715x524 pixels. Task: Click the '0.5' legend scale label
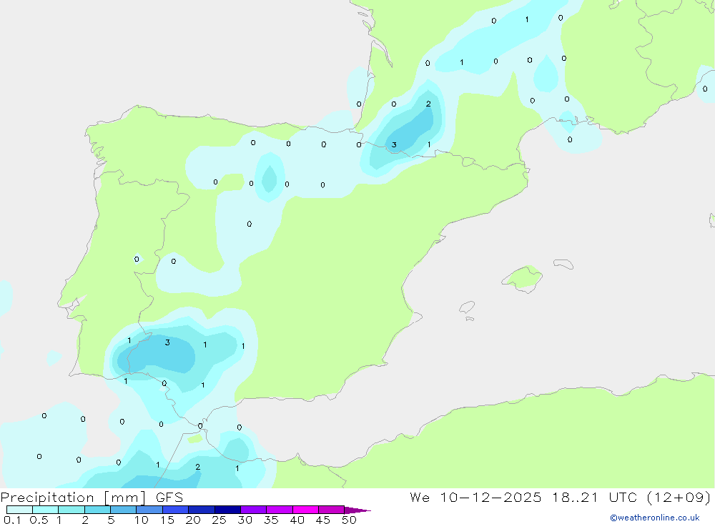click(x=39, y=520)
